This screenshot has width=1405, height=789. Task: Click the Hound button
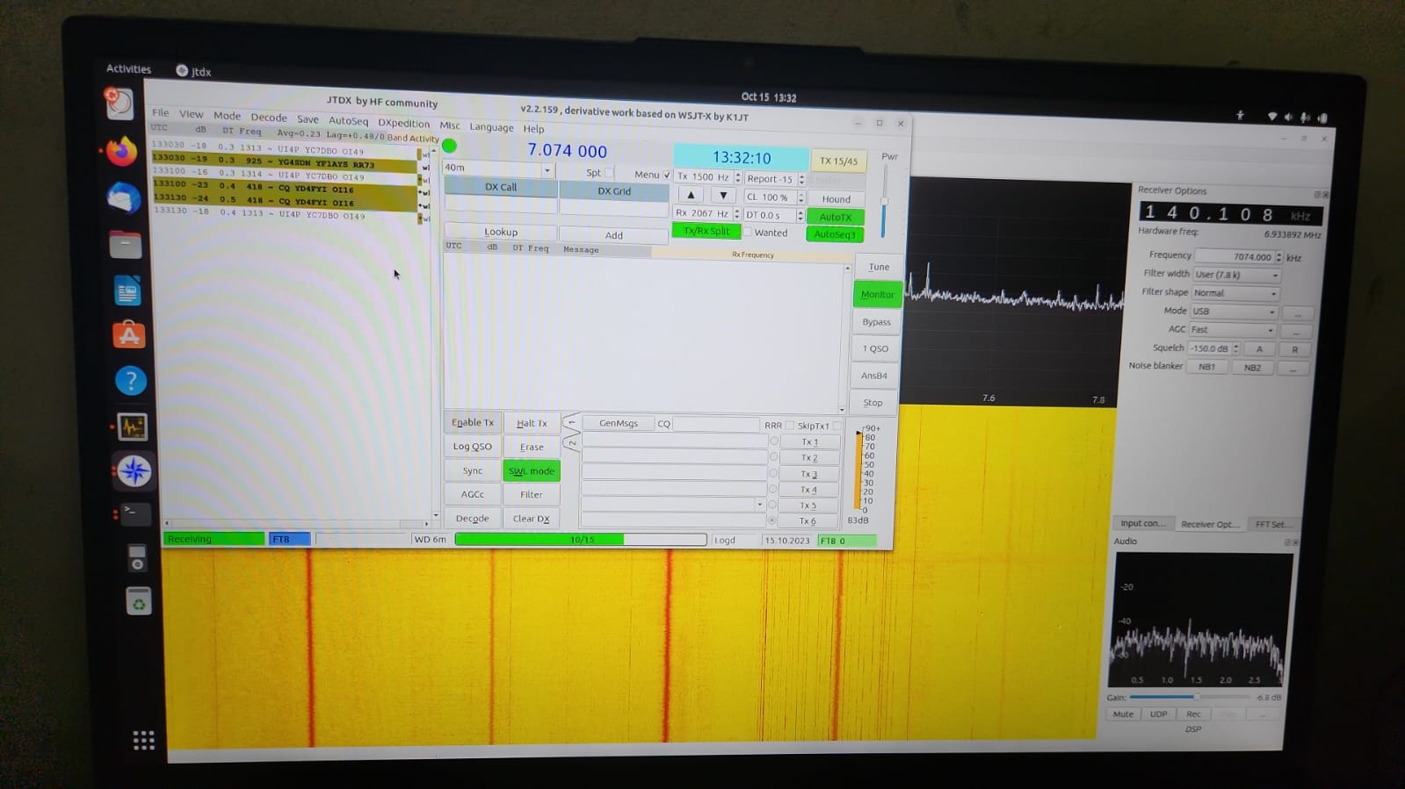coord(836,199)
